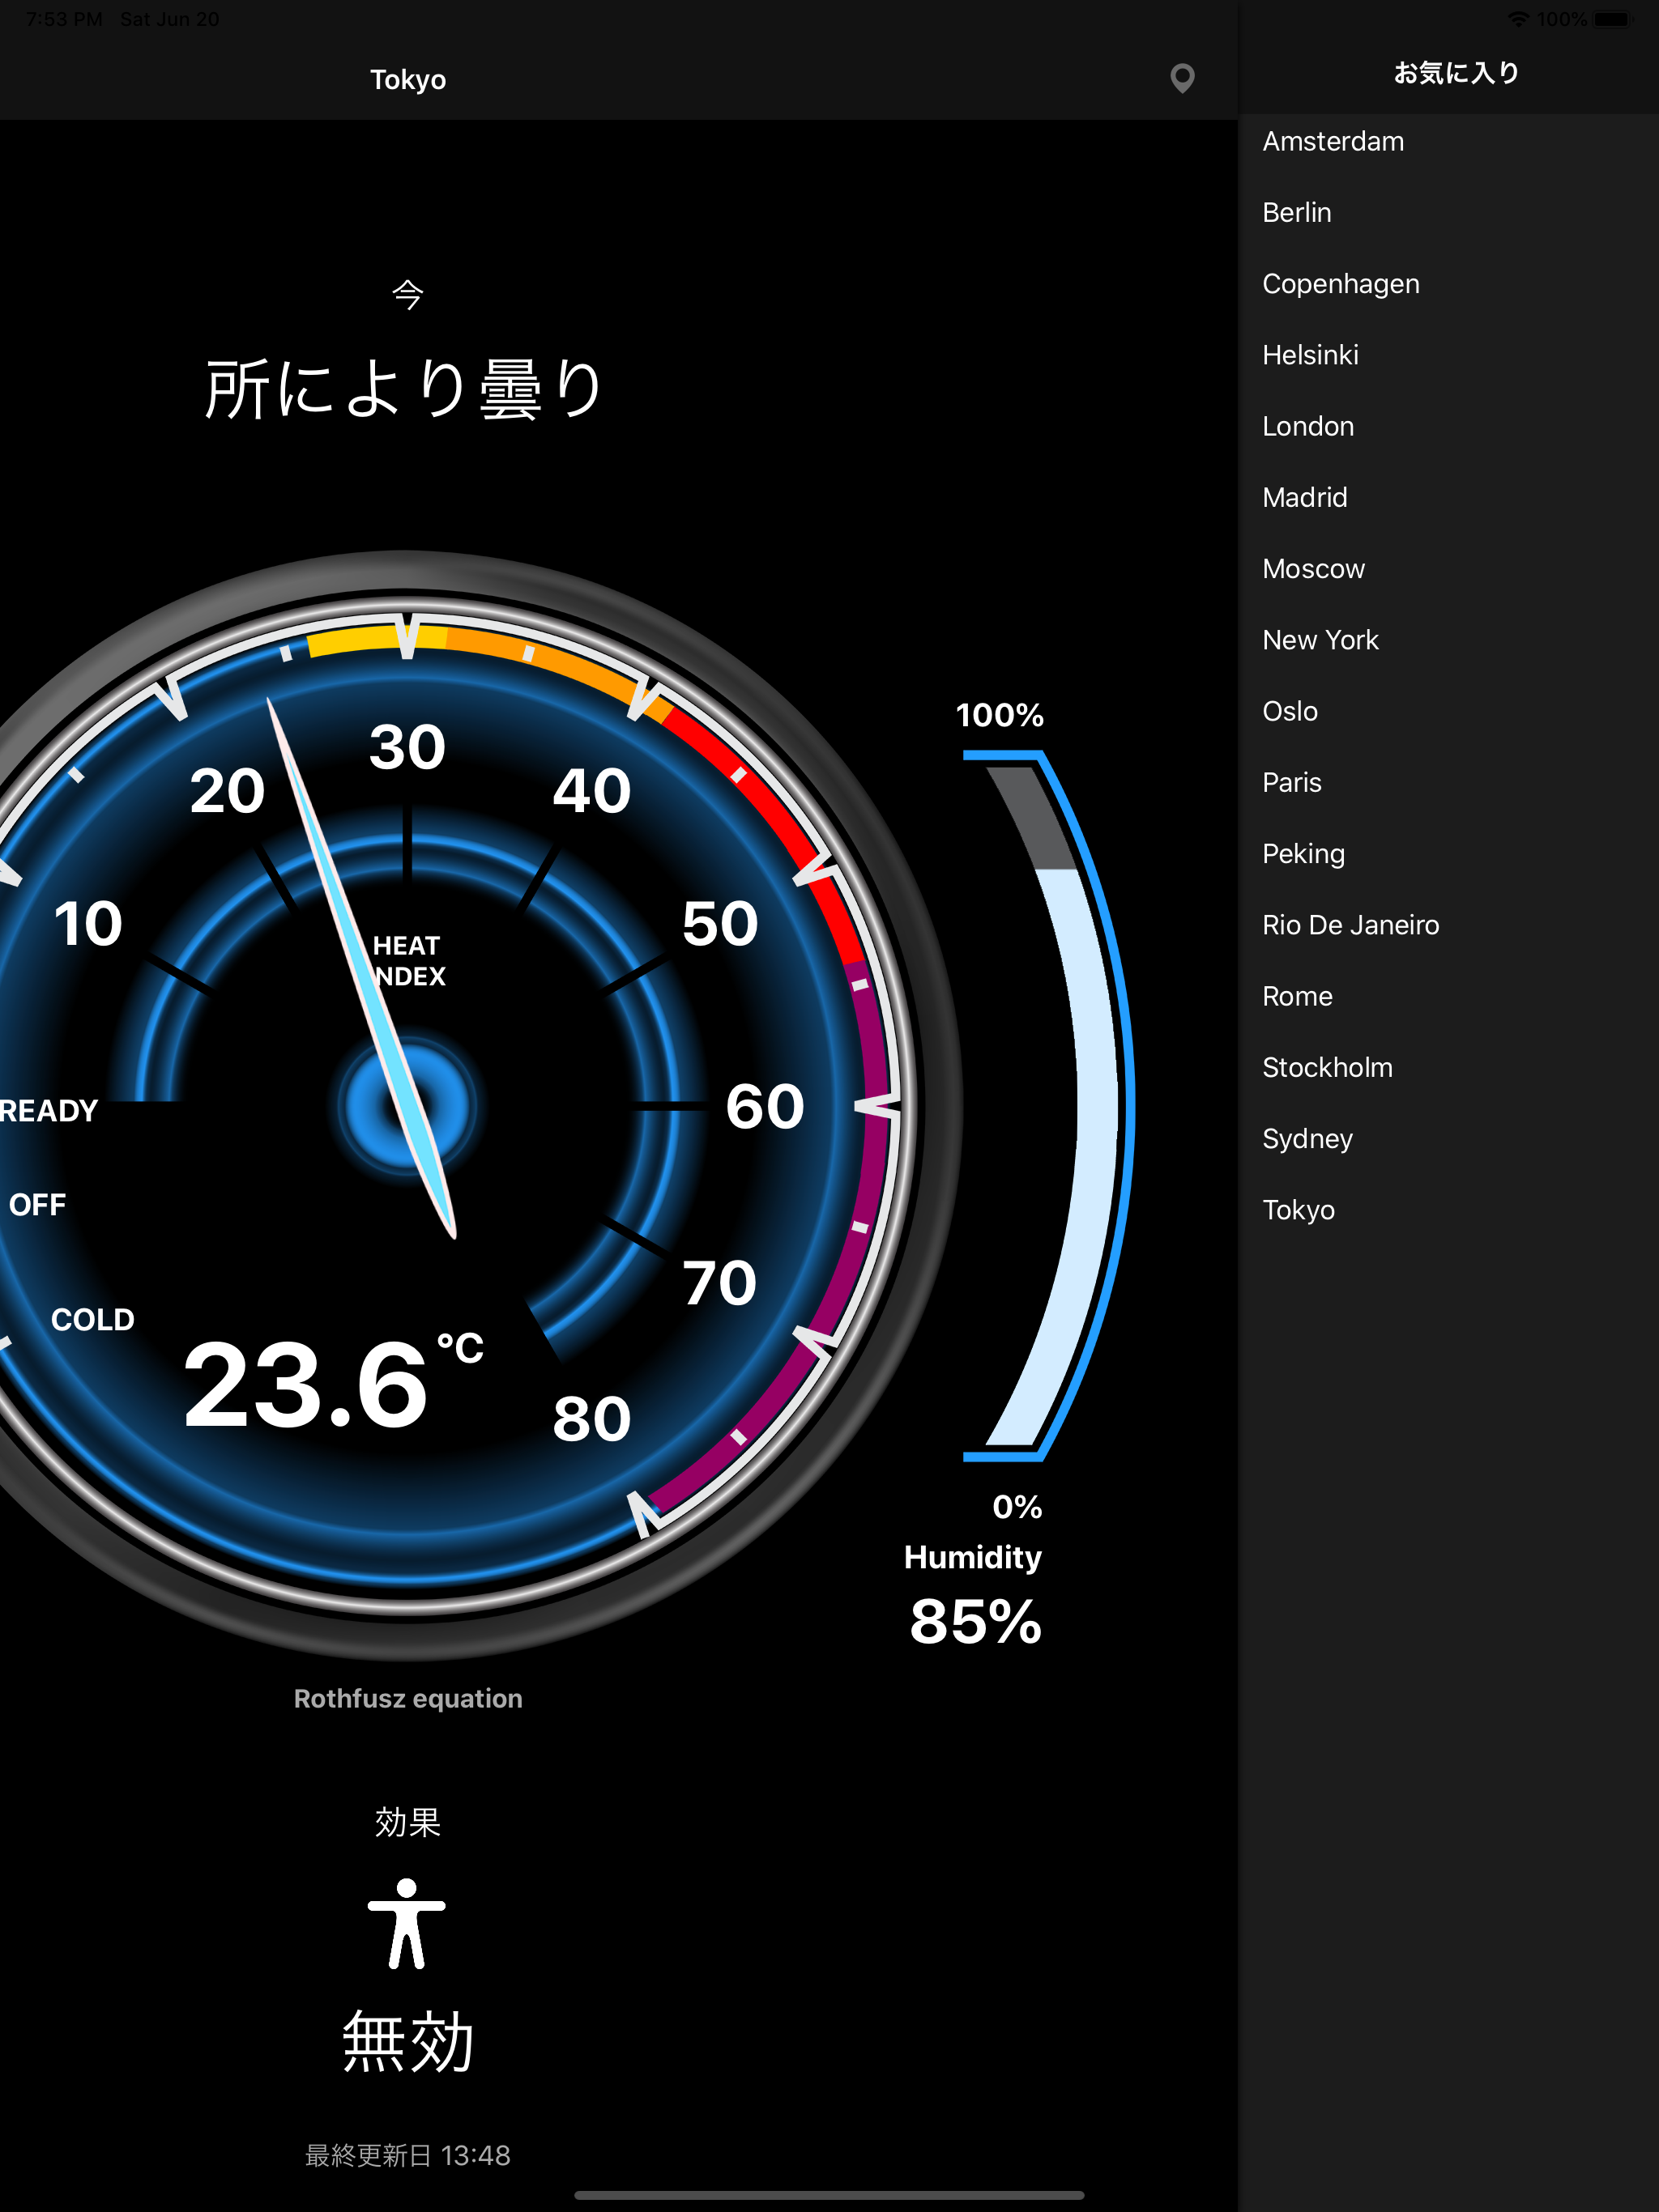The width and height of the screenshot is (1659, 2212).
Task: Tap the Wi-Fi status icon
Action: tap(1518, 19)
